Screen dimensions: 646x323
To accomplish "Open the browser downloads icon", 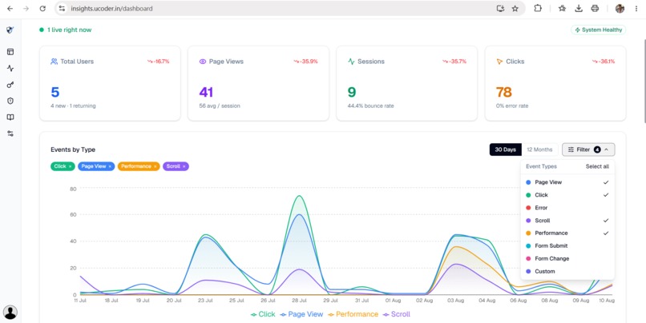I will pyautogui.click(x=579, y=8).
